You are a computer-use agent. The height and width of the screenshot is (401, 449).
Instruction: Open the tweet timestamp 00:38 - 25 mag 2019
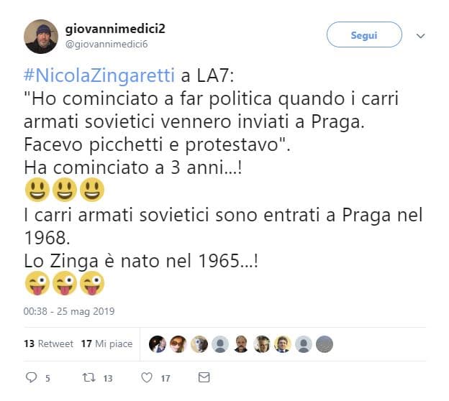pos(69,312)
